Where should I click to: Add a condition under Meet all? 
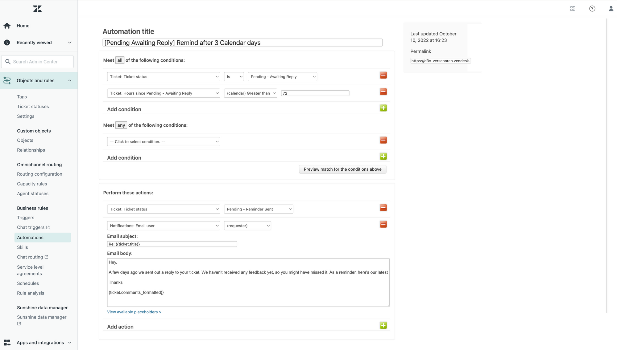pyautogui.click(x=383, y=108)
